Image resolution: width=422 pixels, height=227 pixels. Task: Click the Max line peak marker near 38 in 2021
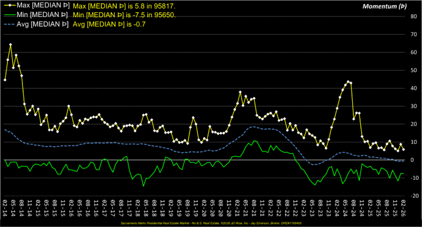pyautogui.click(x=240, y=92)
